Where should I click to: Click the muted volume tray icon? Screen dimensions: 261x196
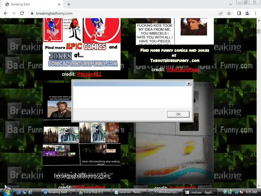[x=241, y=192]
